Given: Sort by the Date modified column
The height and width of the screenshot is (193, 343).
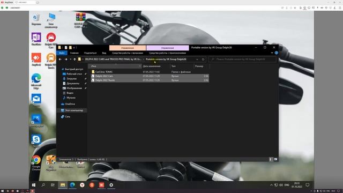Looking at the screenshot, I should tap(152, 66).
